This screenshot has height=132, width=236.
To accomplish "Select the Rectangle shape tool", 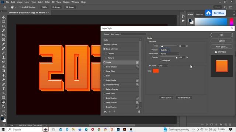I will pyautogui.click(x=3, y=98).
